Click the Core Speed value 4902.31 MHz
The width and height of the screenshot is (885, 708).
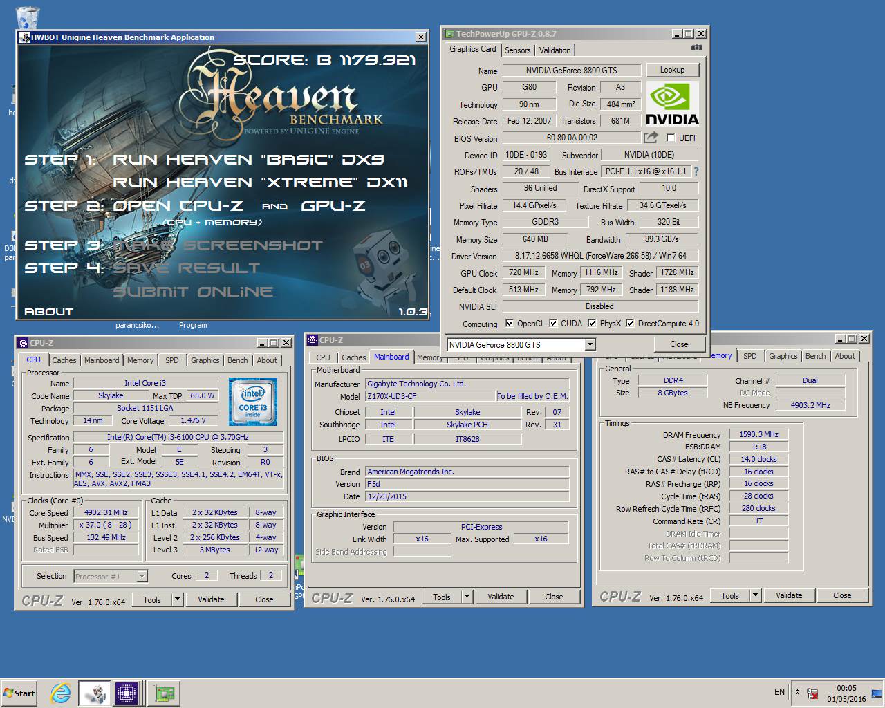(x=106, y=512)
